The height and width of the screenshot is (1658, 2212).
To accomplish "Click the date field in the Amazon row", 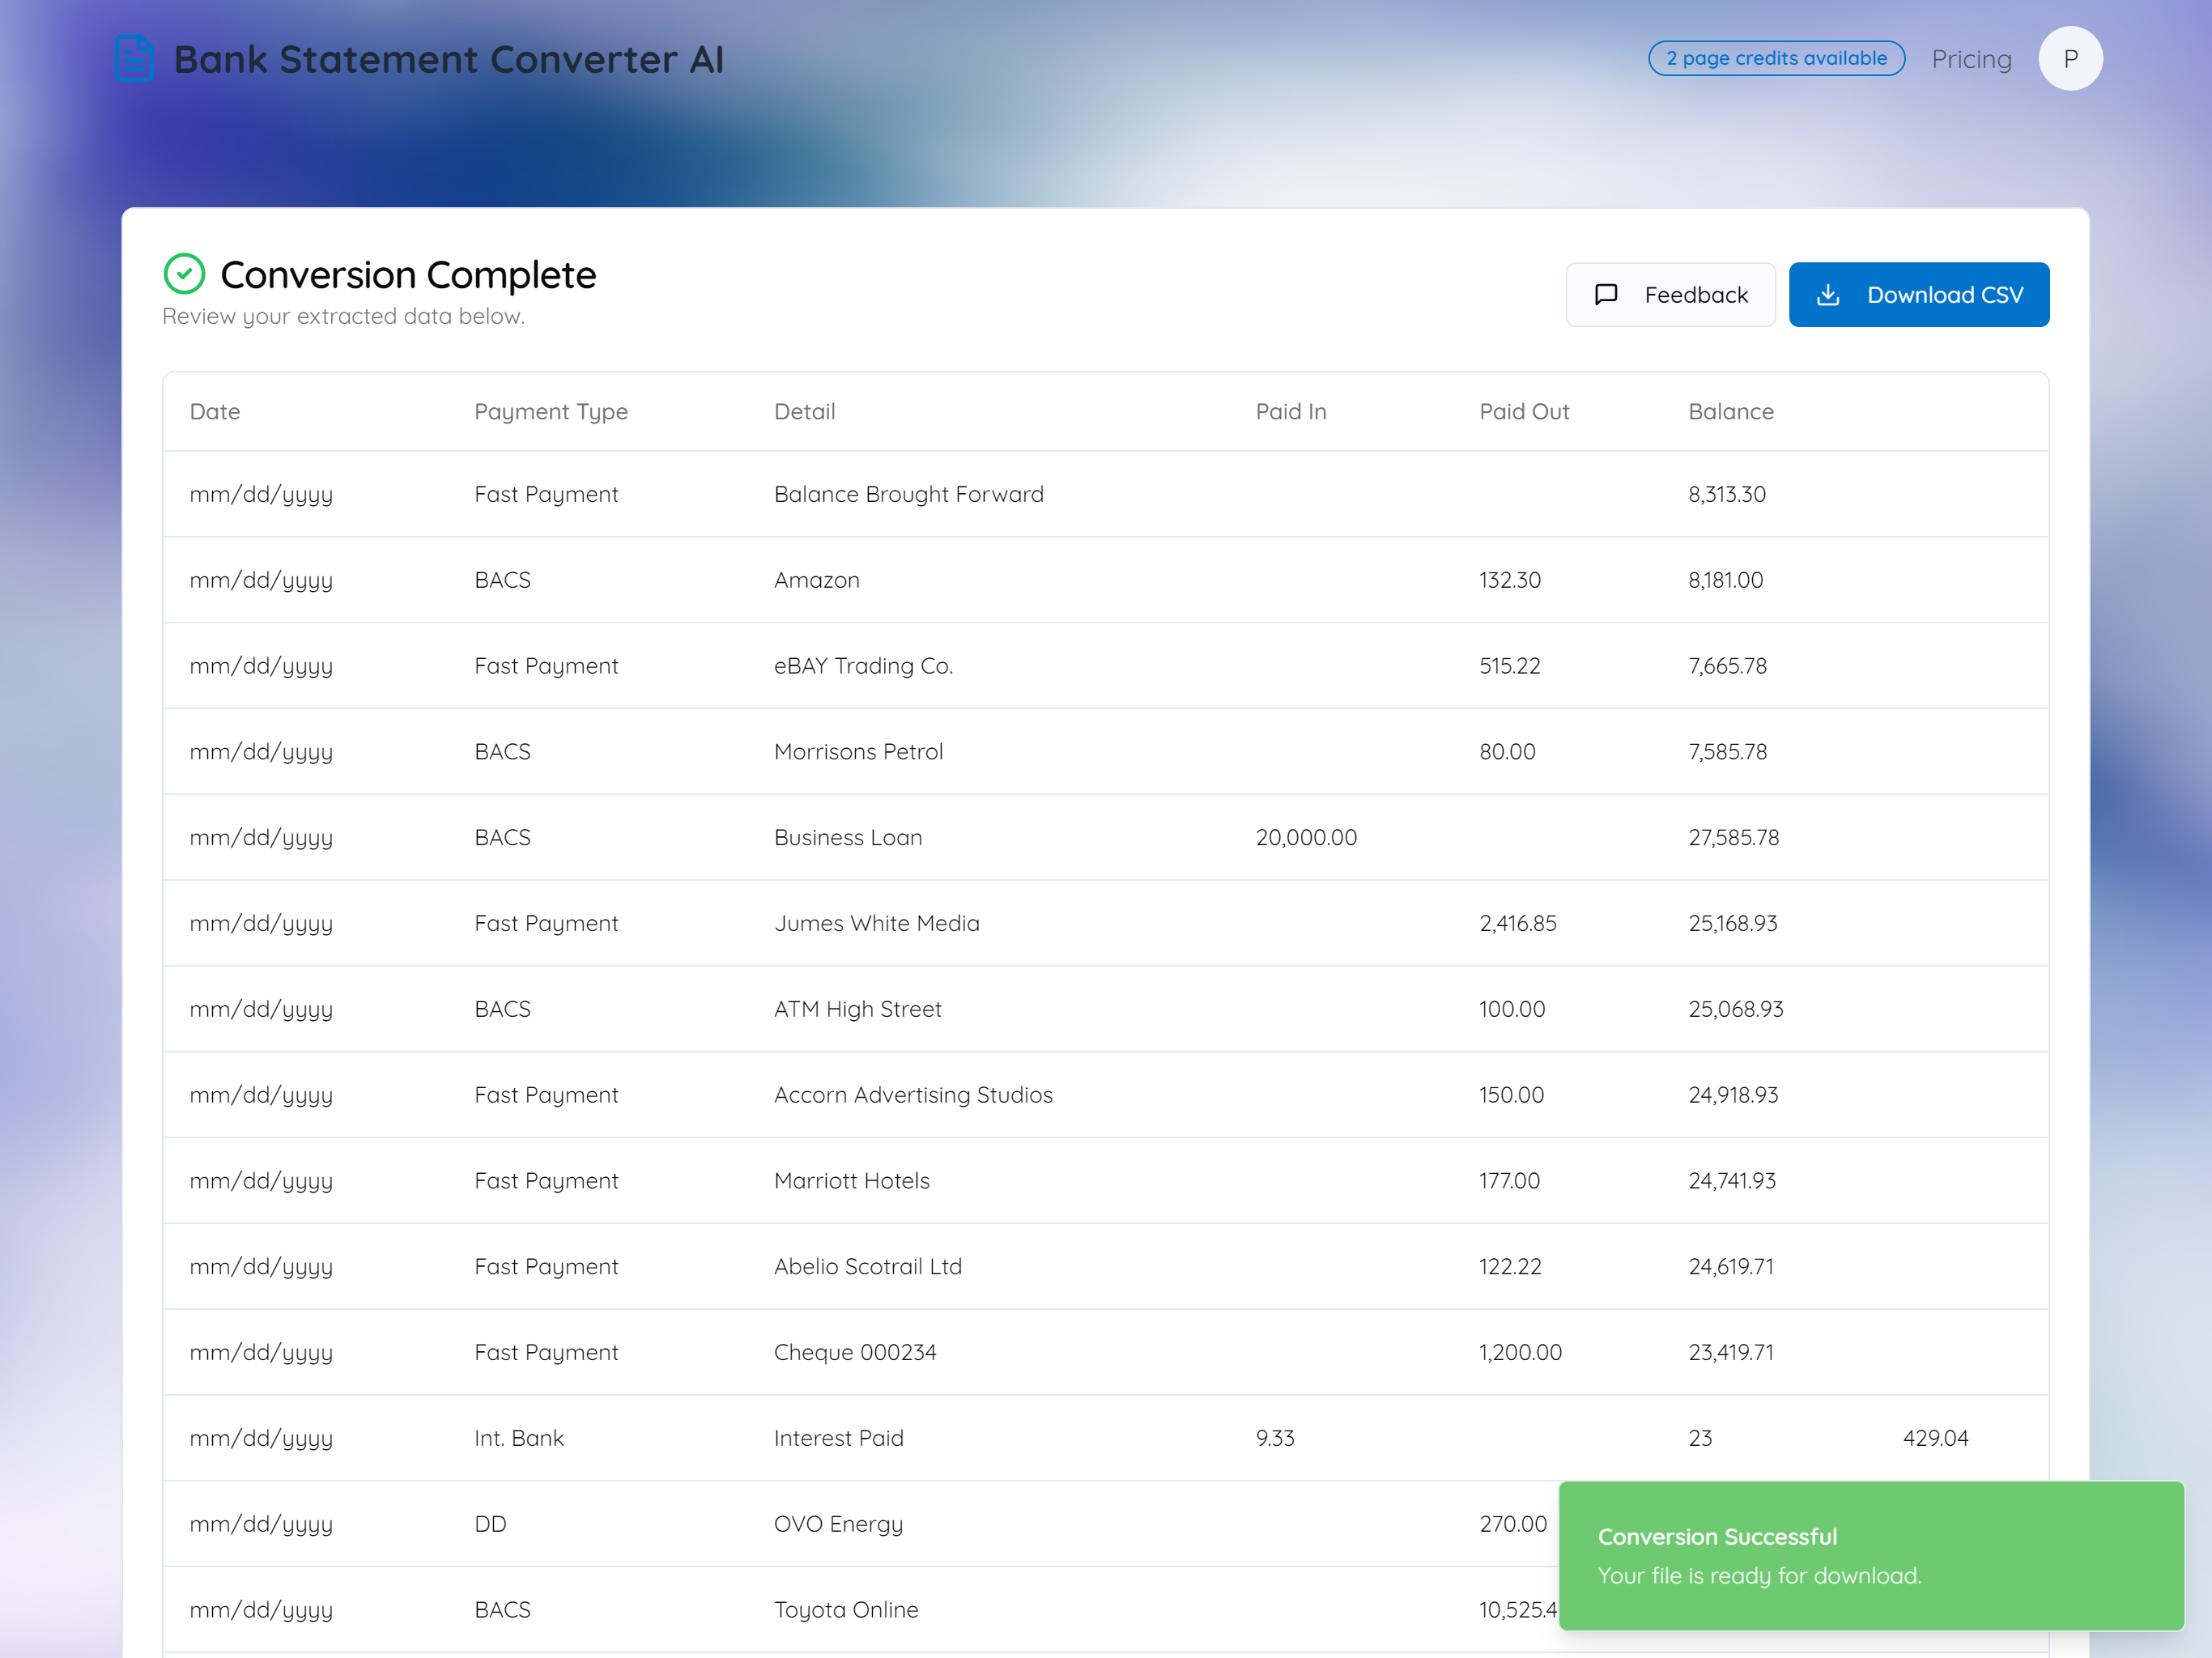I will tap(261, 579).
